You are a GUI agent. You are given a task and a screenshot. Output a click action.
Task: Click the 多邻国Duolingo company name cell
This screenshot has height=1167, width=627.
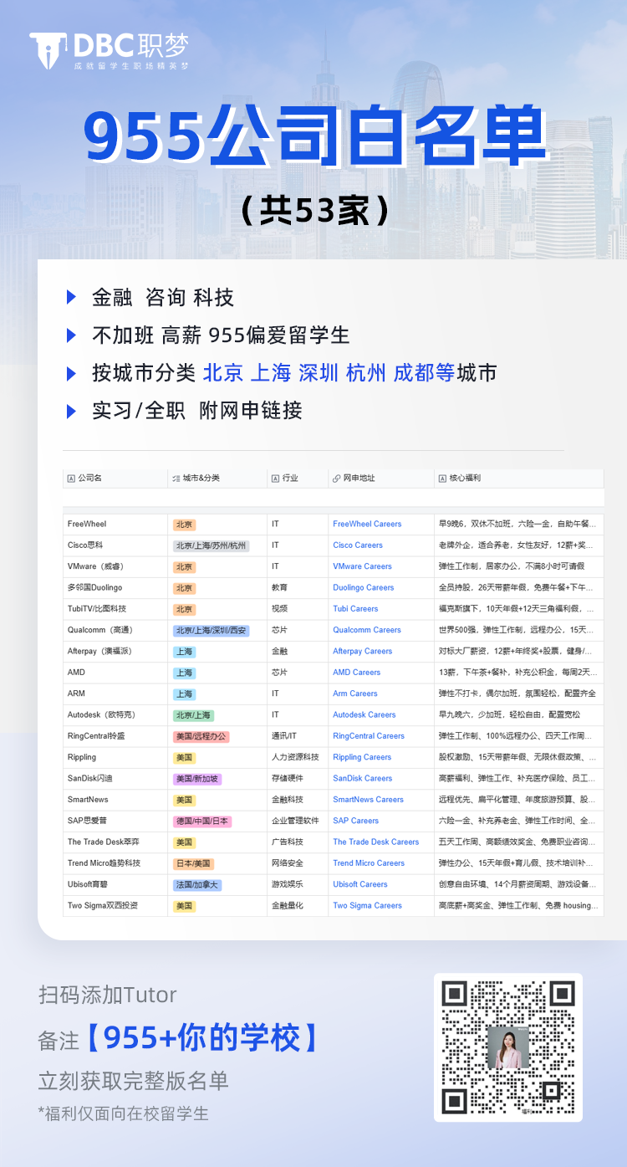pyautogui.click(x=115, y=588)
